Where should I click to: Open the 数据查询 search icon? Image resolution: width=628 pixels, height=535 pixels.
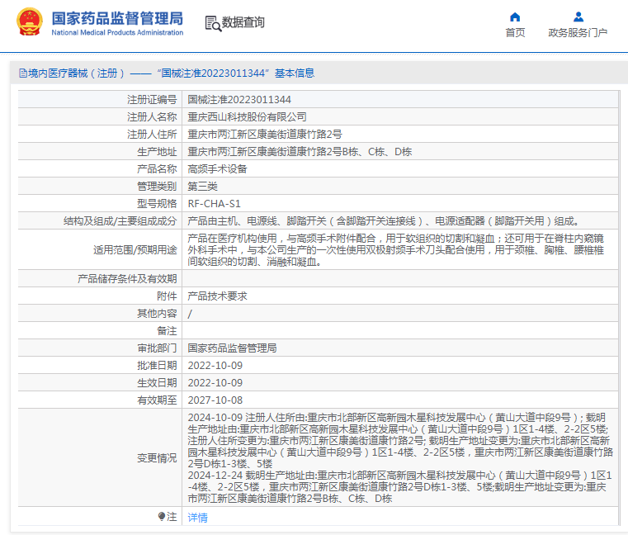click(x=213, y=23)
